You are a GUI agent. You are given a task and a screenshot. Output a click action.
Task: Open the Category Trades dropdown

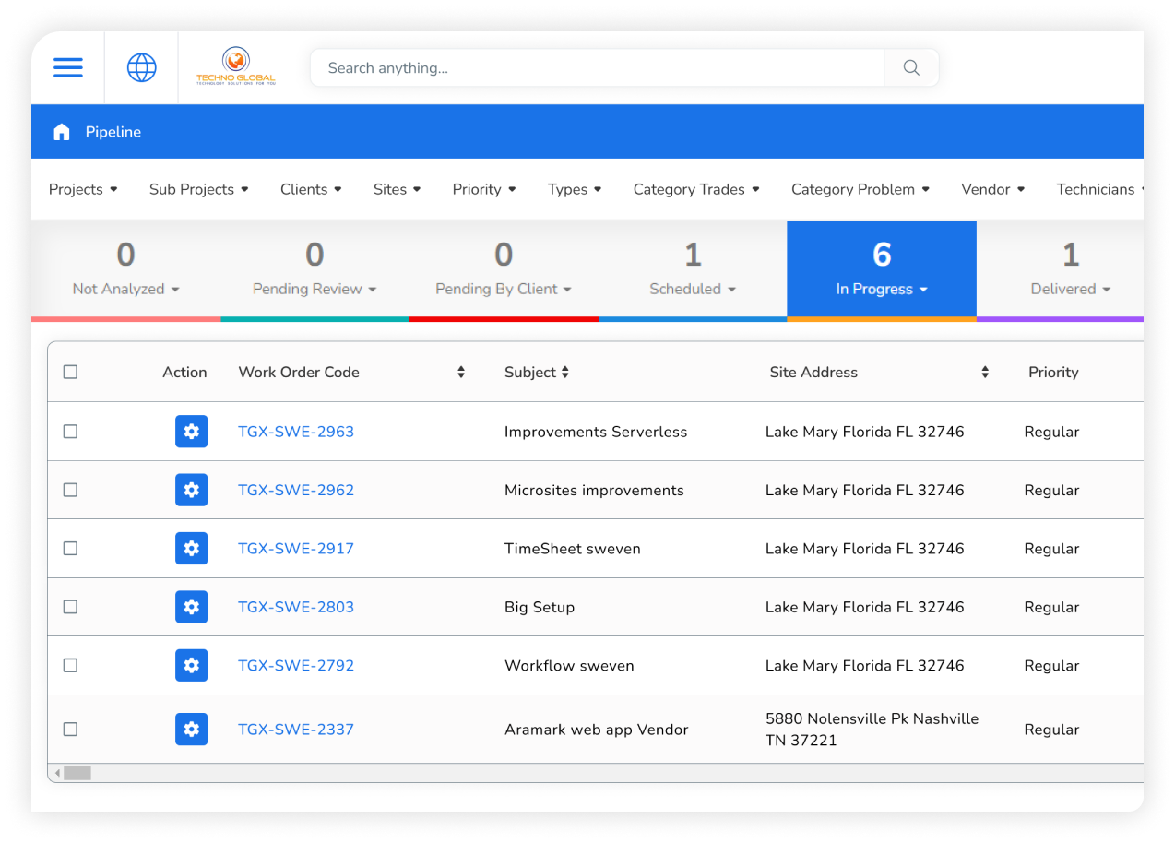click(696, 189)
